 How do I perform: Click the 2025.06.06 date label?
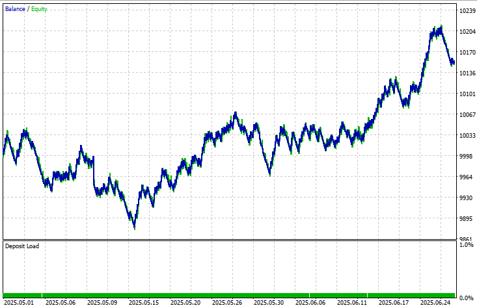click(310, 303)
